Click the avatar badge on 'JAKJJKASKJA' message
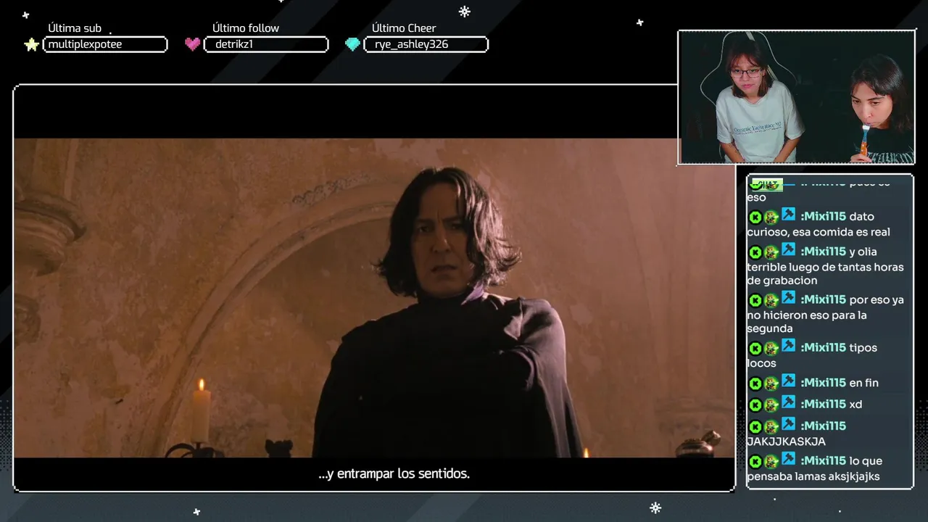This screenshot has width=928, height=522. click(771, 426)
